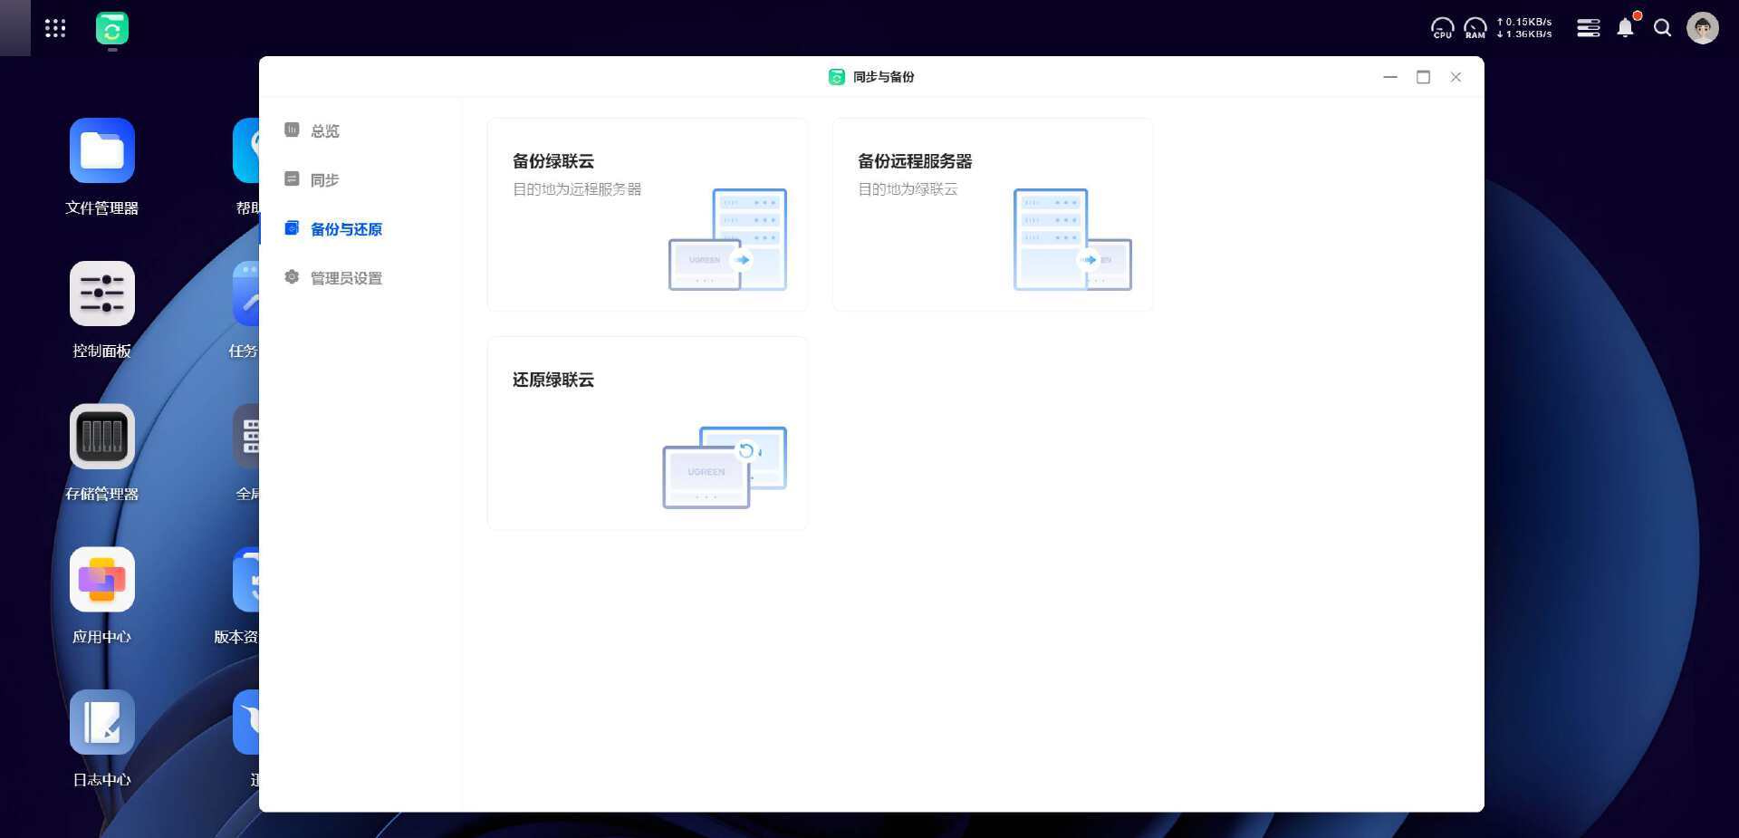
Task: Click the Sync & Backup taskbar icon
Action: [x=112, y=29]
